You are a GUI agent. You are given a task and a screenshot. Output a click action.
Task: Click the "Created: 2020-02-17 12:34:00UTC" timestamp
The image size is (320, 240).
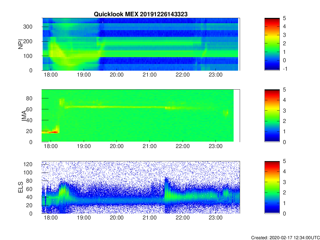tap(285, 238)
